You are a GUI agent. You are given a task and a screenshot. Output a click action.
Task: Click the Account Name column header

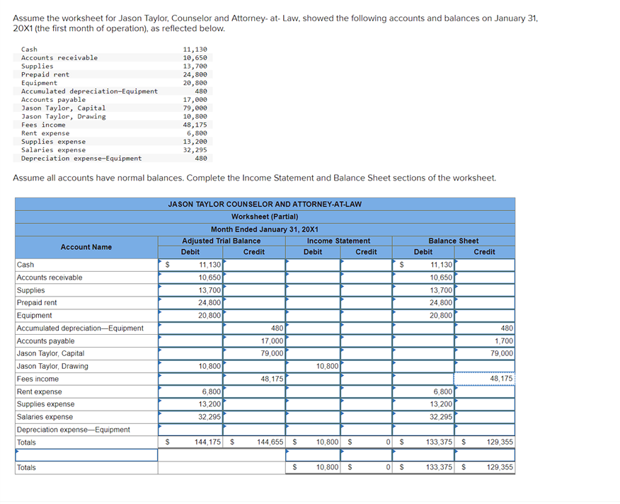(x=86, y=246)
